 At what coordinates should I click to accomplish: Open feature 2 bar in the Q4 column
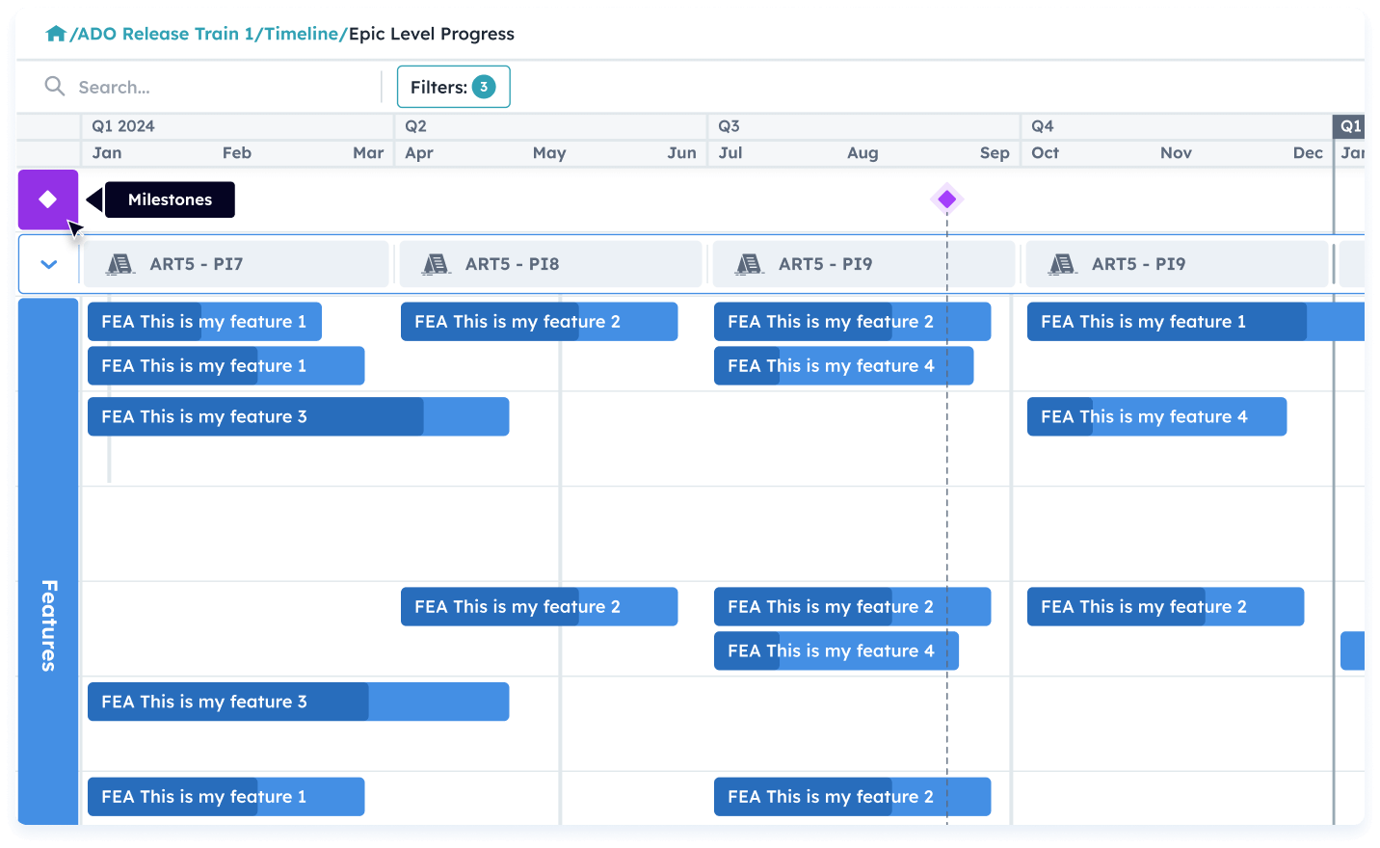(x=1165, y=607)
